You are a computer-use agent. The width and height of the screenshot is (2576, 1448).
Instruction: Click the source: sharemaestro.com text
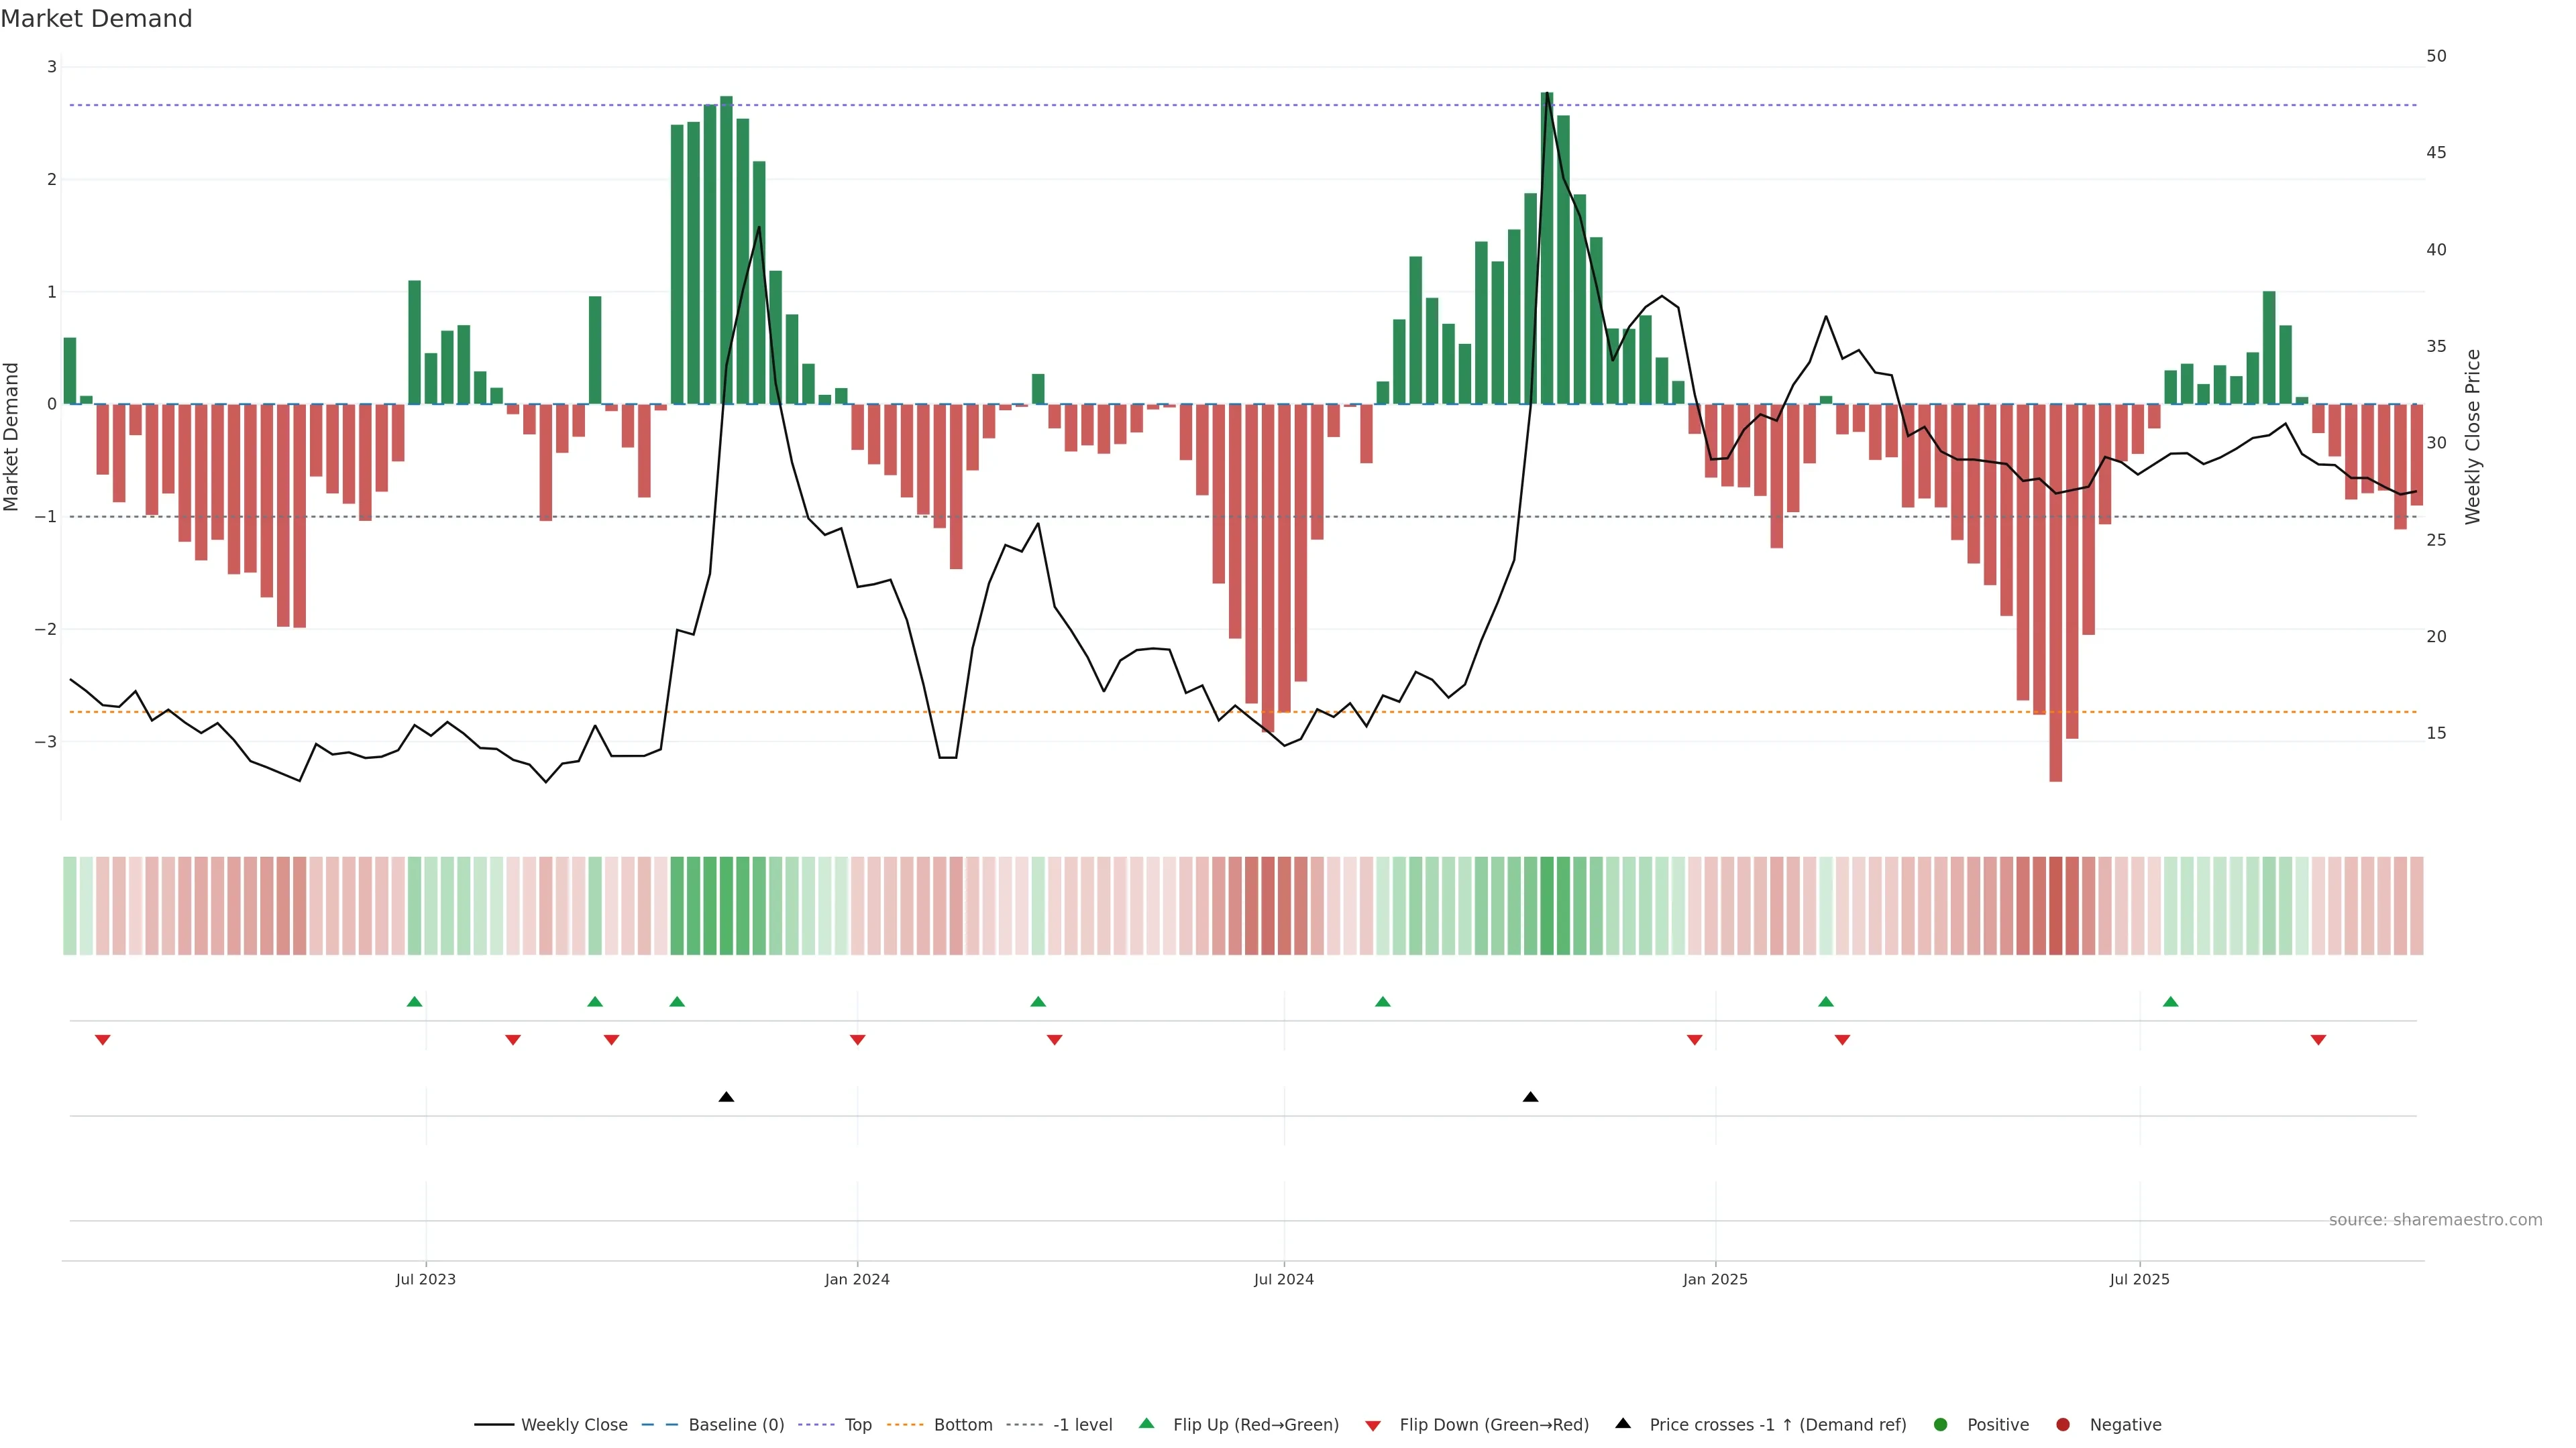[2435, 1220]
